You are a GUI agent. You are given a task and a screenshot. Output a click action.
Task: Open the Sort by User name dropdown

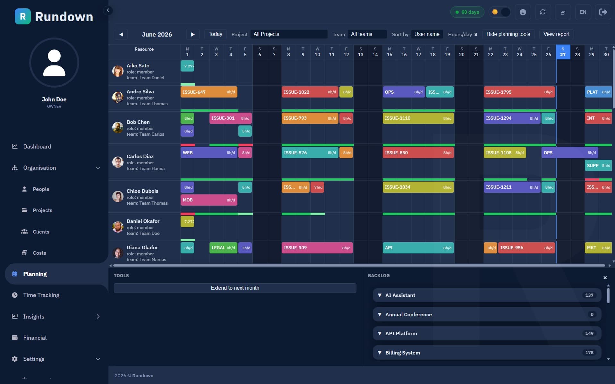(x=427, y=34)
